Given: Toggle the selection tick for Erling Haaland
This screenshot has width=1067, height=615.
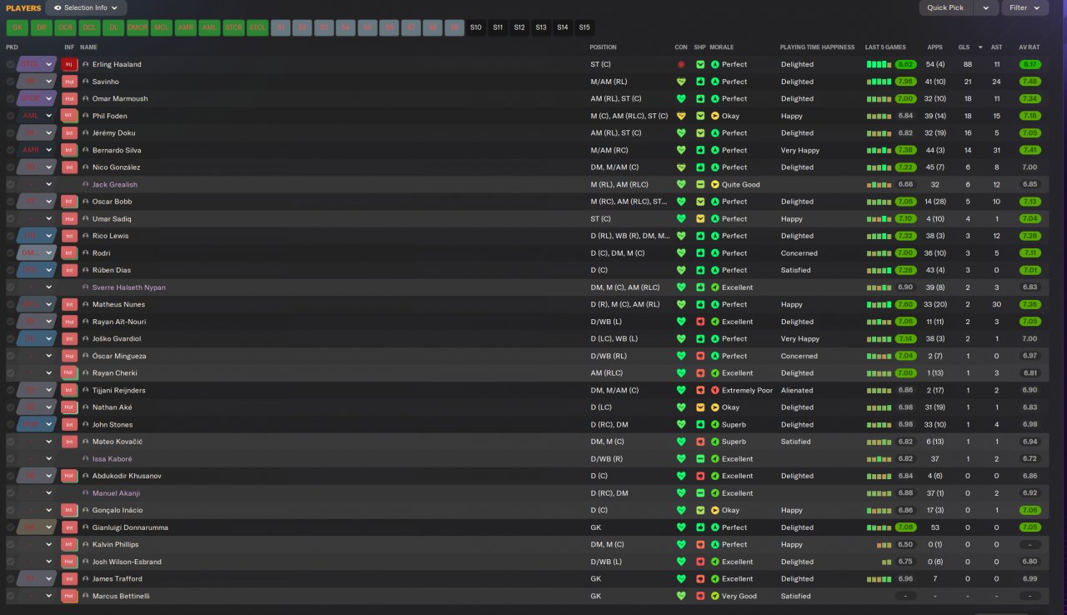Looking at the screenshot, I should [x=10, y=64].
